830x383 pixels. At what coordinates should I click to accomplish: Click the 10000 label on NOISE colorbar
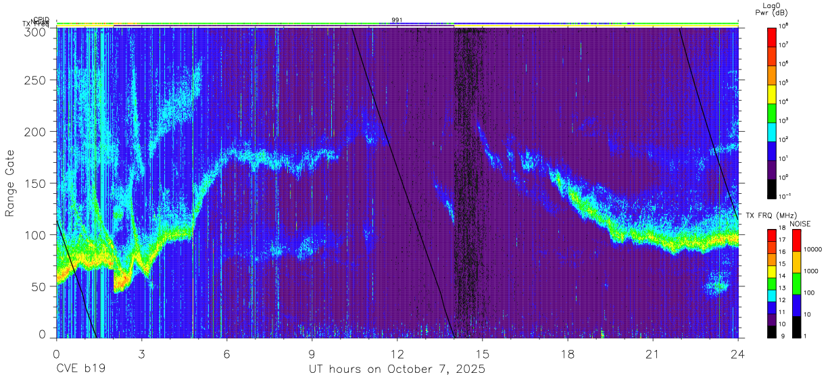(813, 249)
